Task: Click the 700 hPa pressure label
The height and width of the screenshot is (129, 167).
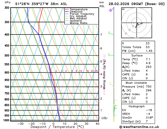Action: pyautogui.click(x=7, y=87)
